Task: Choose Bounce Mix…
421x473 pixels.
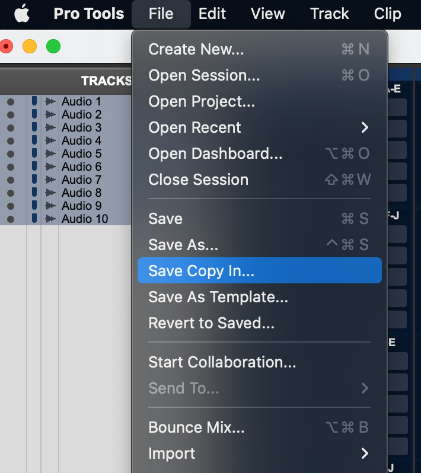Action: coord(260,427)
